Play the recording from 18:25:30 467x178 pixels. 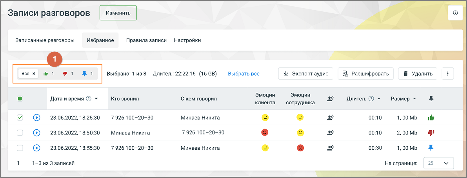[36, 118]
